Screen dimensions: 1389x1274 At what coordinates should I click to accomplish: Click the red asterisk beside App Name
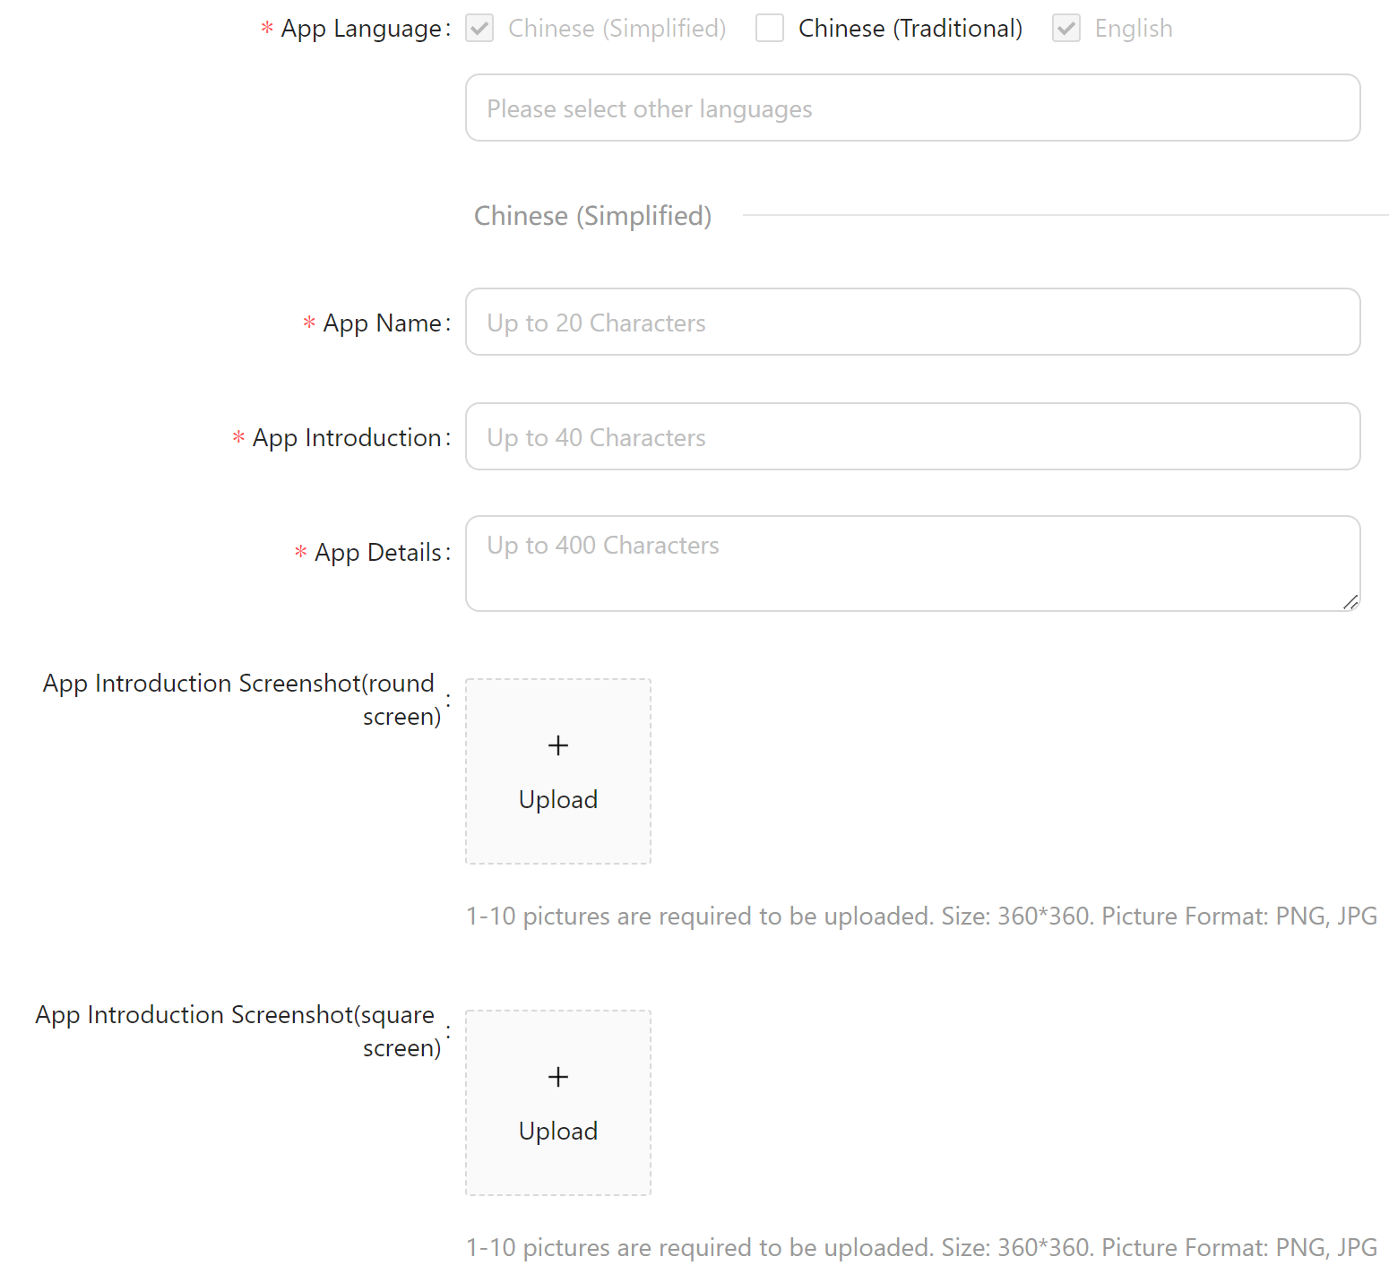[309, 323]
